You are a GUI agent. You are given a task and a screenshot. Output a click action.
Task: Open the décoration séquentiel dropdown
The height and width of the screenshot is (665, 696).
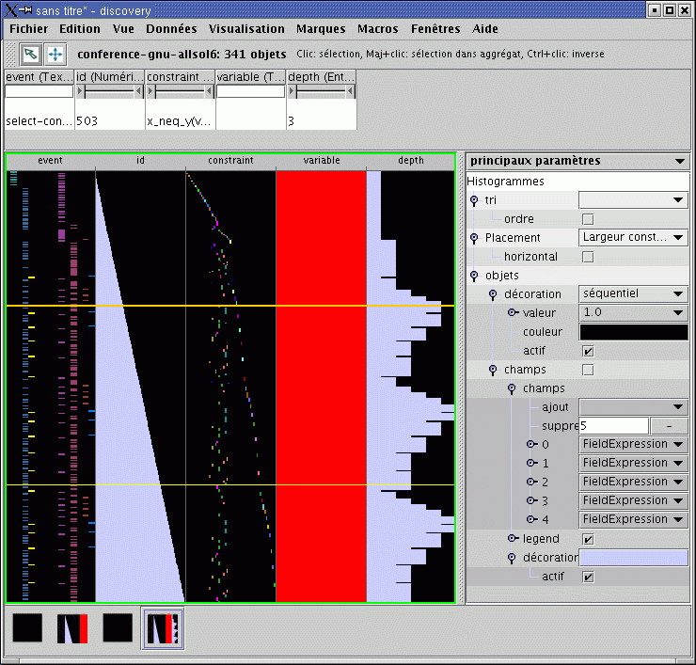click(x=633, y=294)
